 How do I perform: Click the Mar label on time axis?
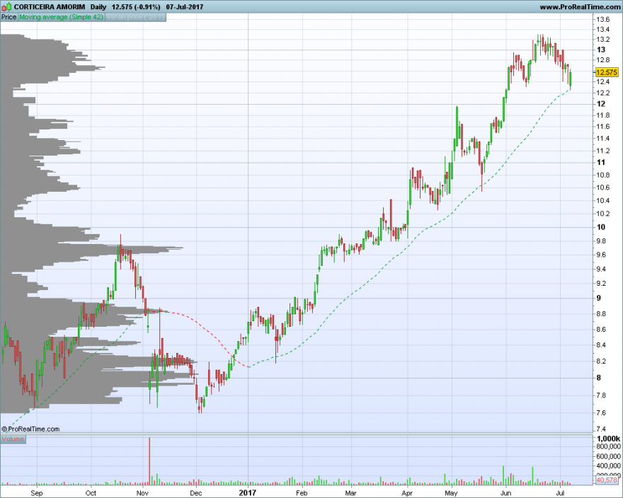[x=351, y=493]
